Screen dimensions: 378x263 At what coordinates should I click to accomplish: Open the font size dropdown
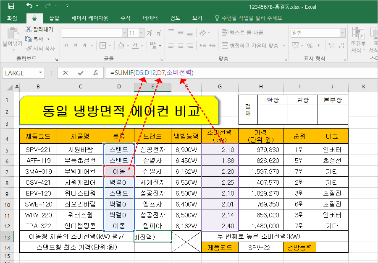(142, 33)
